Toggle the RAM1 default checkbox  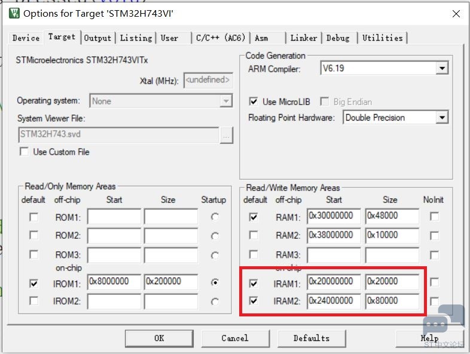click(254, 217)
